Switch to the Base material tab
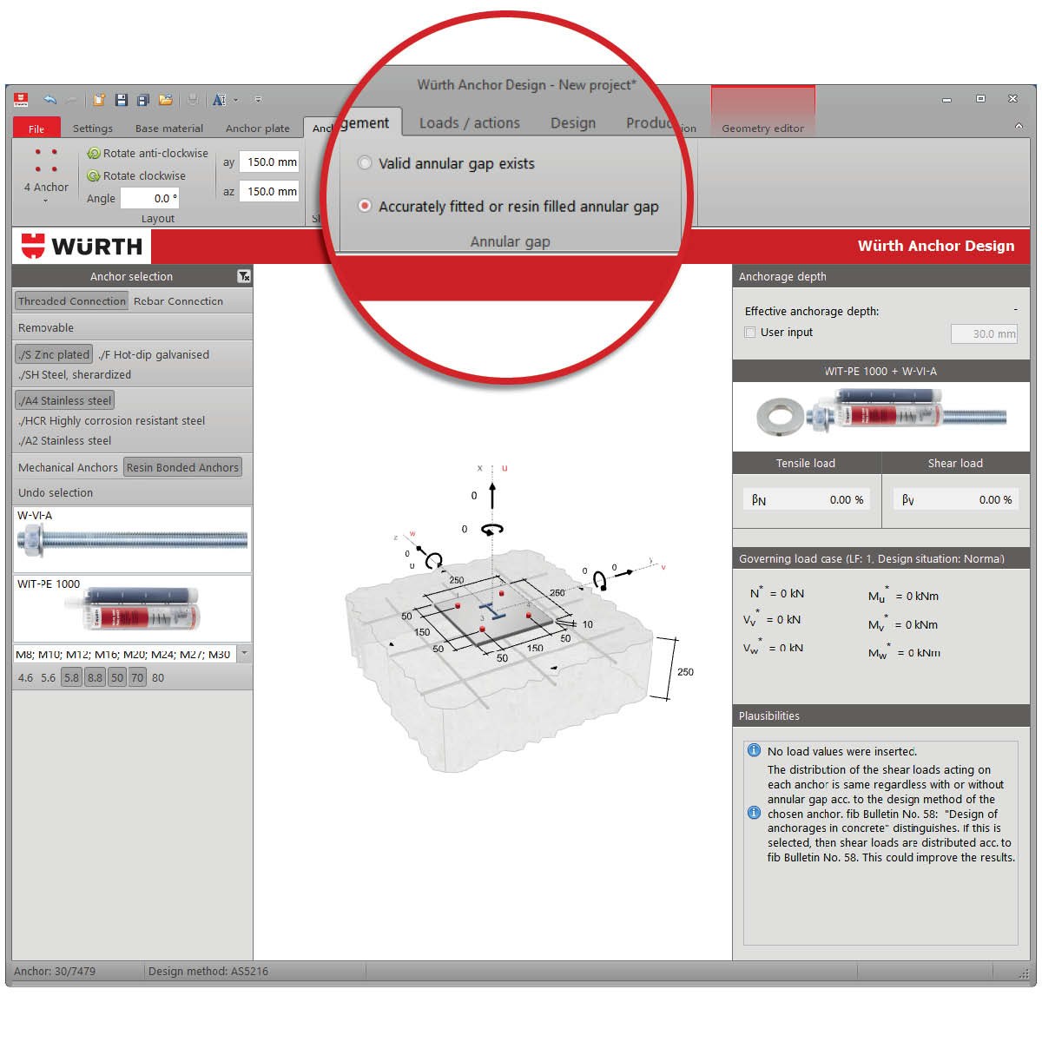Image resolution: width=1042 pixels, height=1042 pixels. pyautogui.click(x=169, y=129)
